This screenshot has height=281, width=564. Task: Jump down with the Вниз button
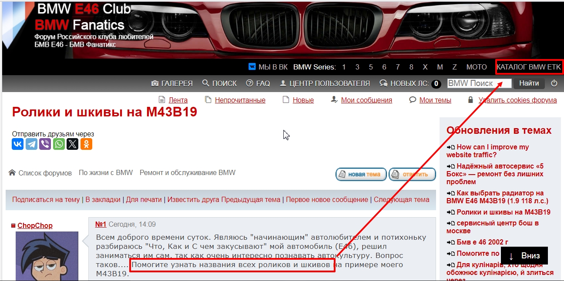524,256
